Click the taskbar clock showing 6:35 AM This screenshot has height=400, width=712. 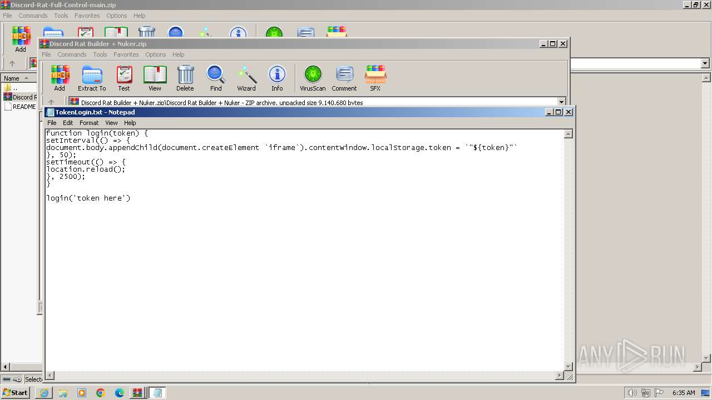point(684,393)
